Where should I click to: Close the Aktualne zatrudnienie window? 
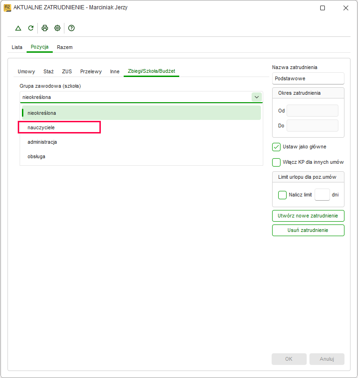coord(346,8)
